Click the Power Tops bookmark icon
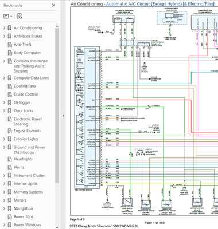This screenshot has height=229, width=218. pos(10,217)
